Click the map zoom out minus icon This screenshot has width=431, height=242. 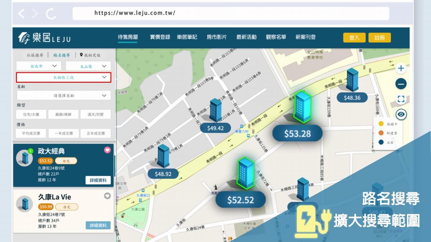coord(401,84)
